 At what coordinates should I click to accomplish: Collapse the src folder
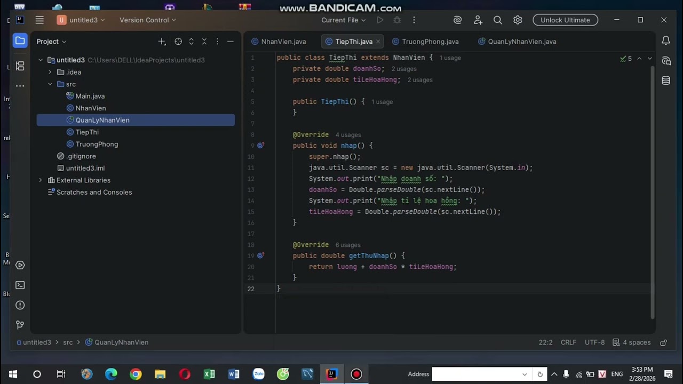coord(50,84)
